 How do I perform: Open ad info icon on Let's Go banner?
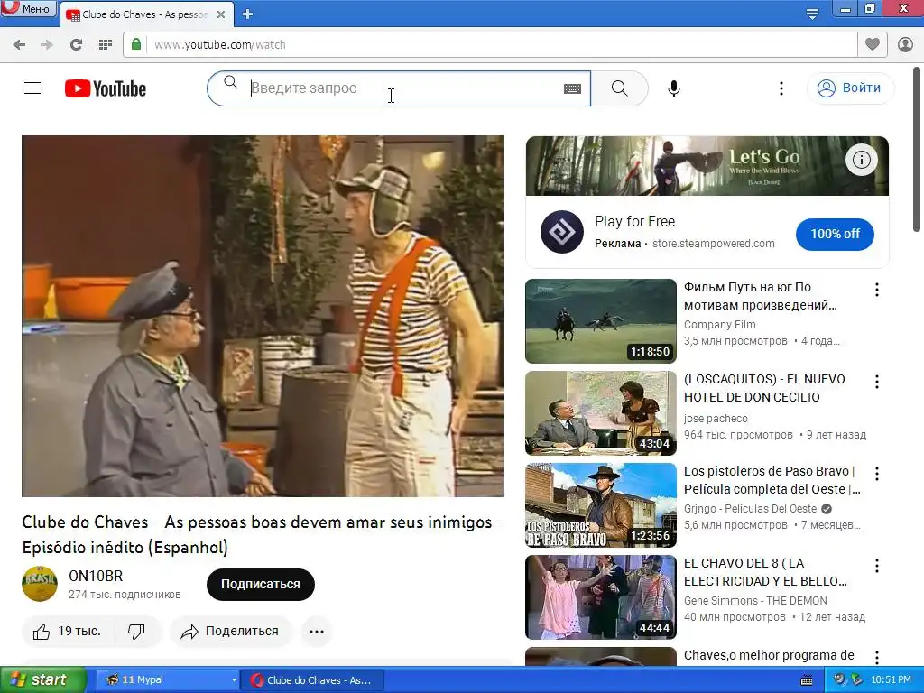(x=862, y=160)
